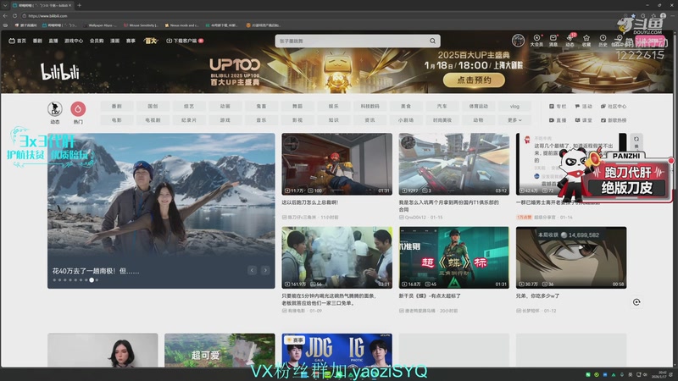
Task: Show next carousel slide arrow
Action: [265, 270]
